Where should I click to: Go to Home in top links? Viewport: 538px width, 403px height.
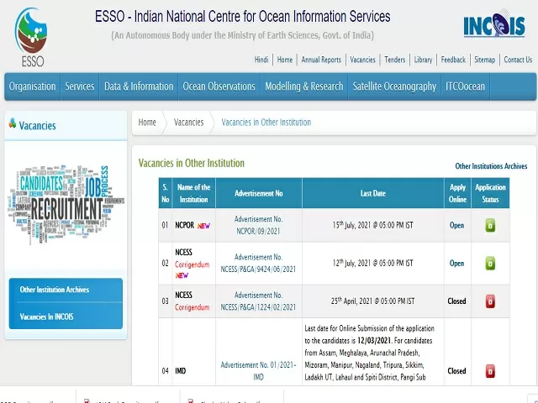285,60
